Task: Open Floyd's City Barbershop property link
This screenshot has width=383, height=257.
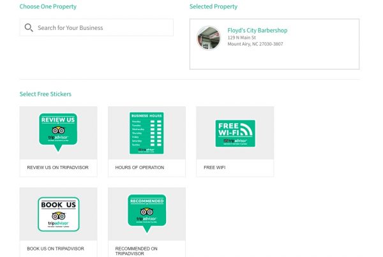Action: pyautogui.click(x=257, y=30)
